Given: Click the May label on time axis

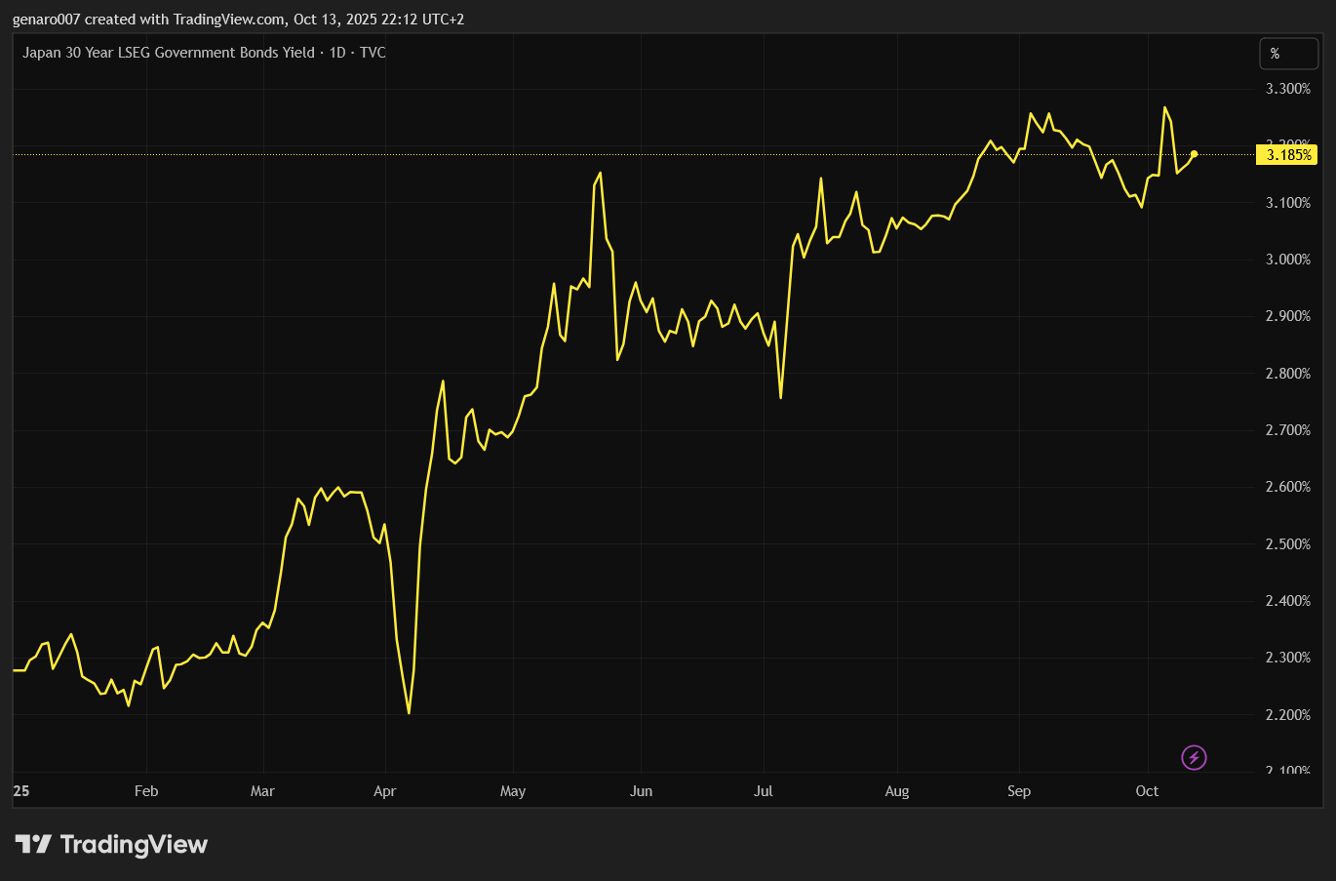Looking at the screenshot, I should pos(513,791).
